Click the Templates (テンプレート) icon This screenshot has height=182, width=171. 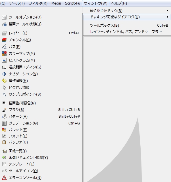tap(4, 164)
